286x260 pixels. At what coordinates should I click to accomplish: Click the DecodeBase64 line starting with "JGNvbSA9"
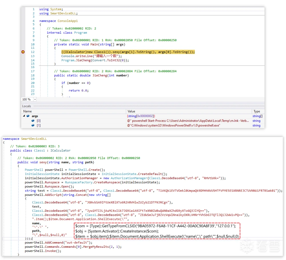102,202
